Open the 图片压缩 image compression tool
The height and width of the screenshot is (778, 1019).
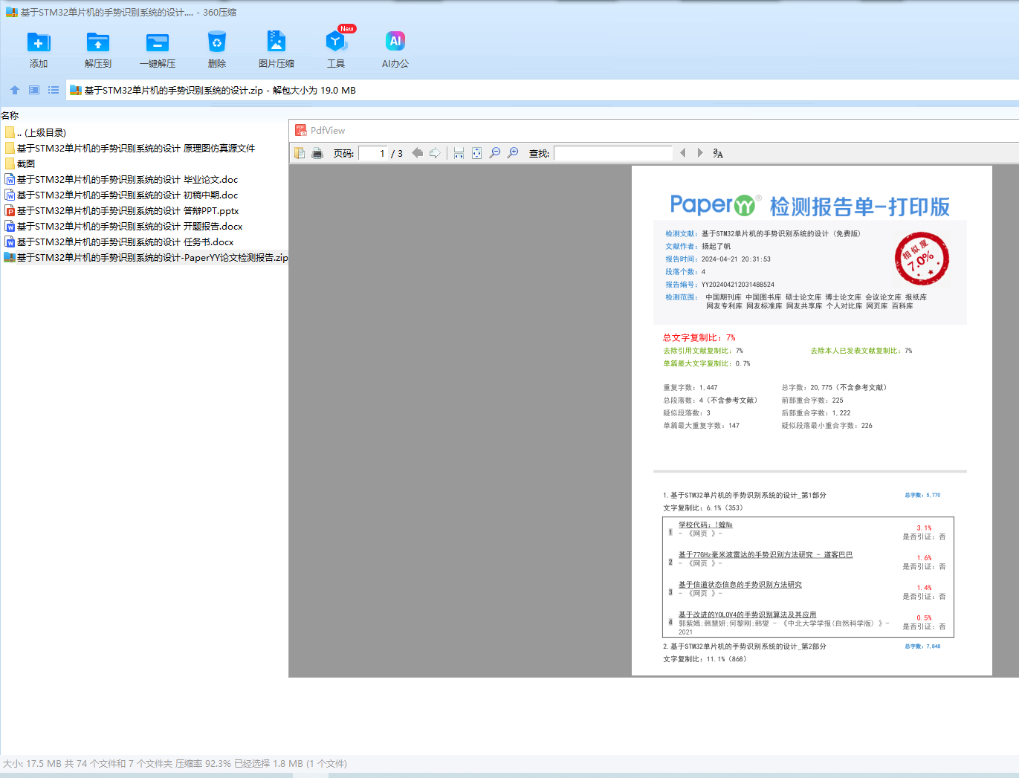pos(276,42)
